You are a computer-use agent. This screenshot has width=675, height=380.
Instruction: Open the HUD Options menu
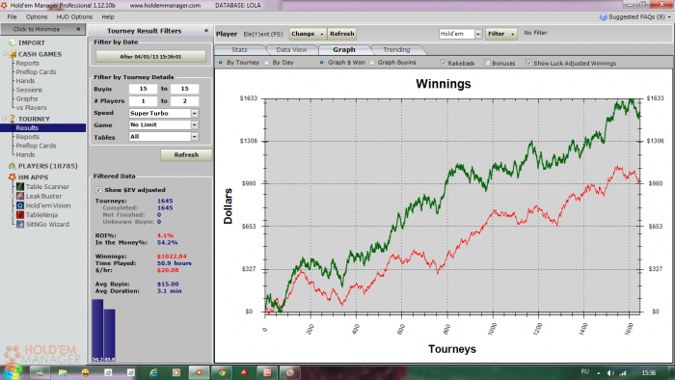point(74,16)
